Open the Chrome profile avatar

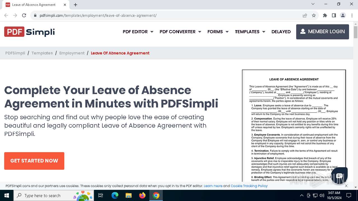(343, 15)
